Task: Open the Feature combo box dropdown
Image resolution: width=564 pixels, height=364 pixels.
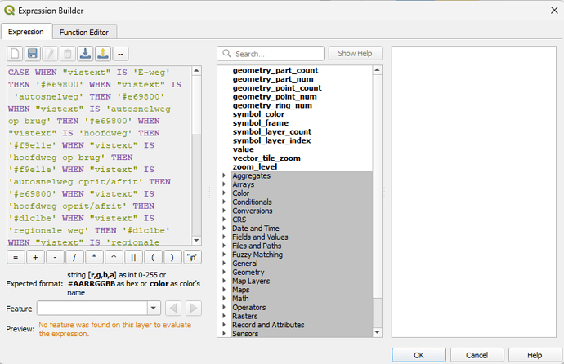Action: 154,308
